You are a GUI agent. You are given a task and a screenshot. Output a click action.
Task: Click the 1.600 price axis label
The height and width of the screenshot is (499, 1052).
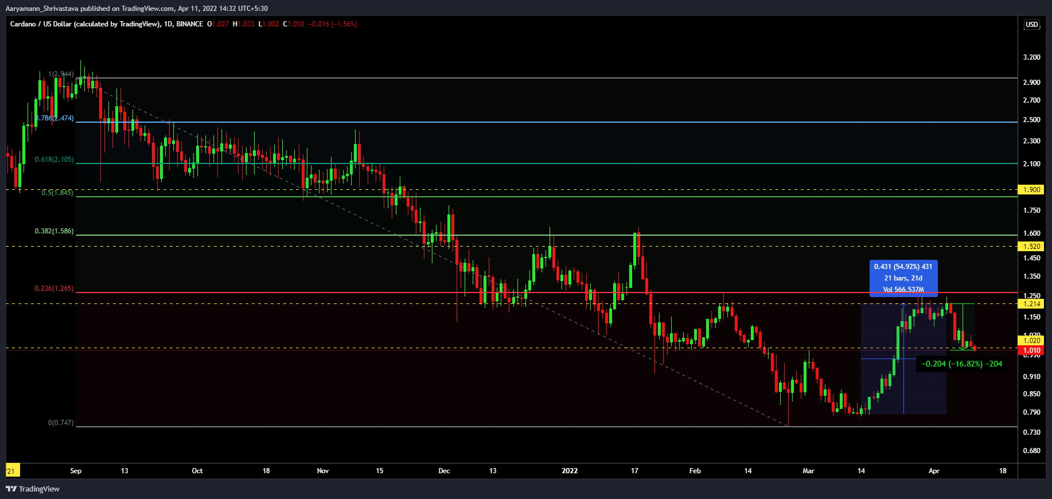pos(1032,233)
